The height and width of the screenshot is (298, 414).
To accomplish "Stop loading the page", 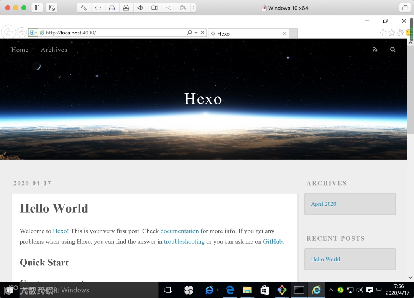I will (x=202, y=33).
